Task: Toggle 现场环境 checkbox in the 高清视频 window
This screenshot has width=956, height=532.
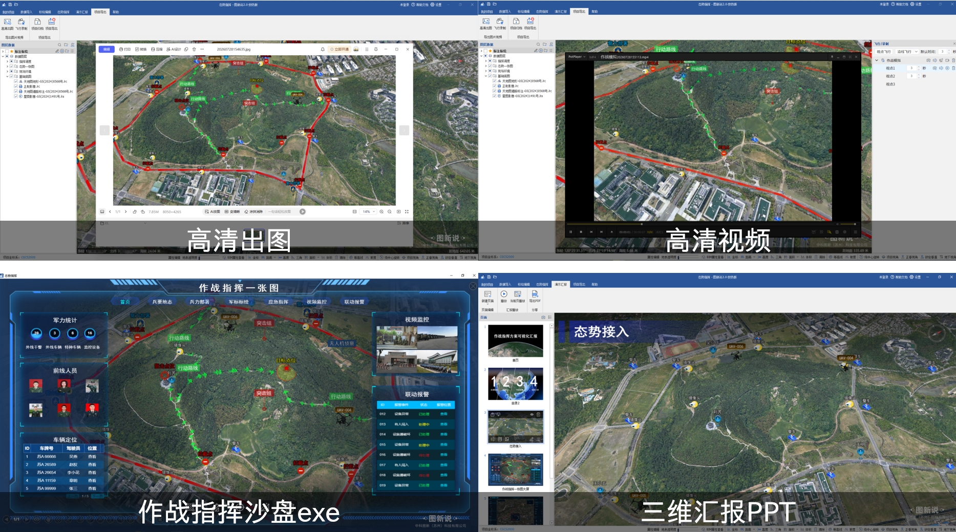Action: [x=490, y=71]
